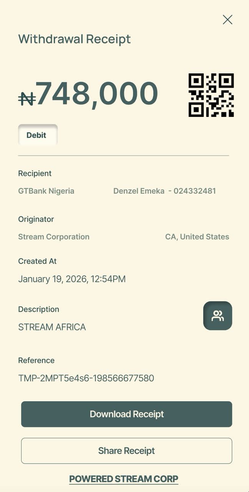Select the GTBank Nigeria bank name
The image size is (249, 492).
46,191
